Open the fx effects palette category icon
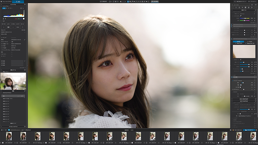The image size is (258, 145). click(252, 7)
